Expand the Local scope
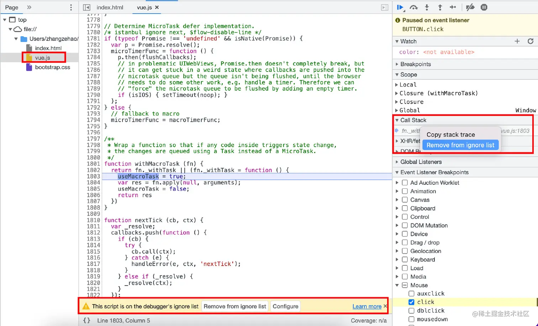Screen dimensions: 538x326 tap(396, 84)
